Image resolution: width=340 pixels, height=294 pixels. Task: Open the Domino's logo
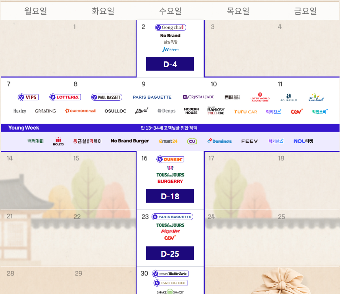click(219, 141)
